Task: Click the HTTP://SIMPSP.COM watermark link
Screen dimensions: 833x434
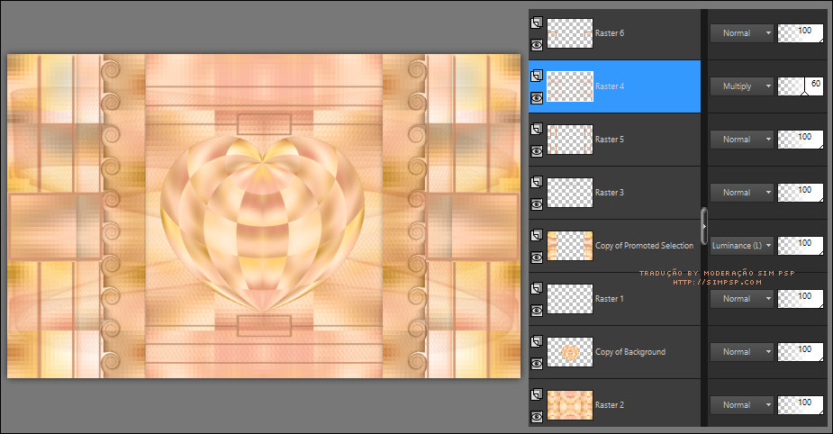Action: pyautogui.click(x=717, y=282)
